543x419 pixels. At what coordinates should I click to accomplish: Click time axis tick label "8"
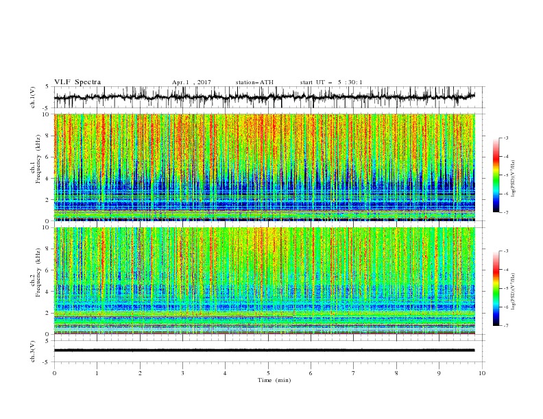pos(396,373)
